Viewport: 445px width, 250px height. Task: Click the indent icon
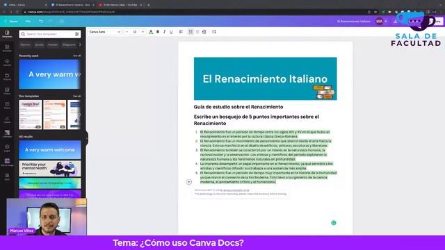coord(204,32)
